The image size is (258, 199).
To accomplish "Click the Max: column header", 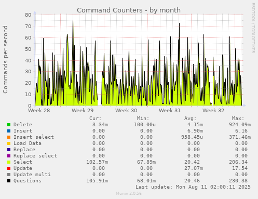I will [x=238, y=118].
